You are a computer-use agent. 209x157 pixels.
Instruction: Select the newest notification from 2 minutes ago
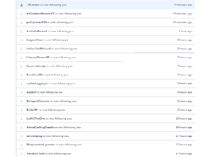point(106,5)
